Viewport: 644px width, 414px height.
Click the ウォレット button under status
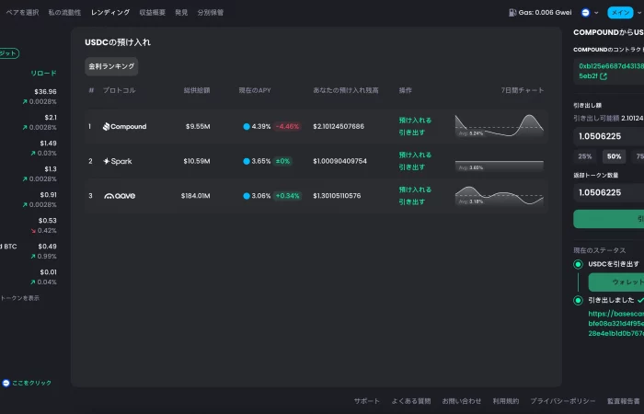tap(616, 282)
